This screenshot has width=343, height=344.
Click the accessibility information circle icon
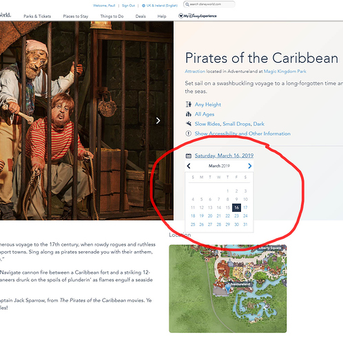pos(189,133)
